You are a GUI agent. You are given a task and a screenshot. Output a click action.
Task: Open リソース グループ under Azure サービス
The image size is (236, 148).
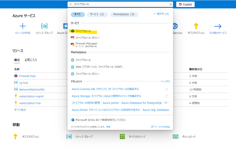[44, 29]
